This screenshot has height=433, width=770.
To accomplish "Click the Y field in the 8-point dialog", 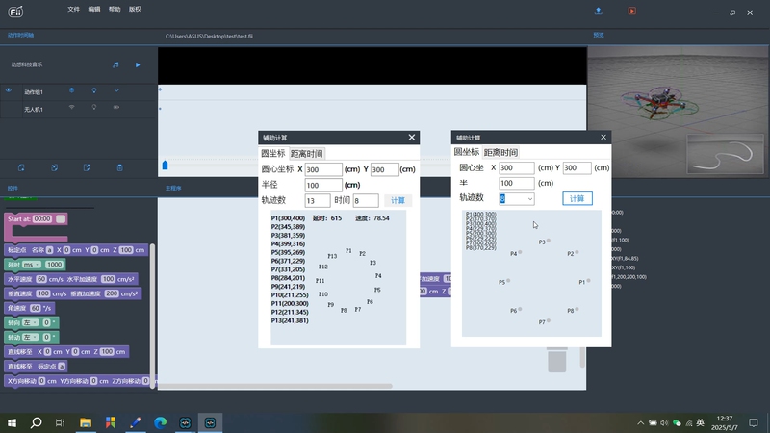I will [577, 167].
